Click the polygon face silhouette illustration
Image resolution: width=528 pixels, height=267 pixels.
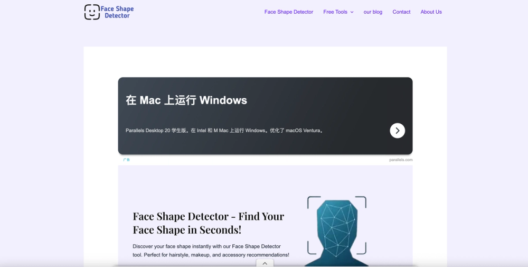(x=337, y=231)
